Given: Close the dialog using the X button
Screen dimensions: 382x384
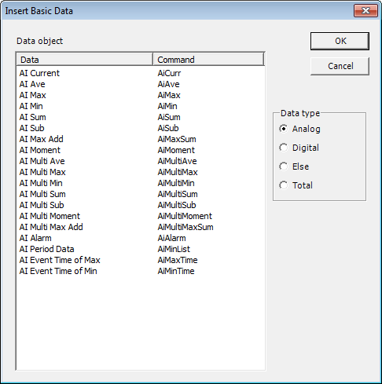Looking at the screenshot, I should pos(365,11).
